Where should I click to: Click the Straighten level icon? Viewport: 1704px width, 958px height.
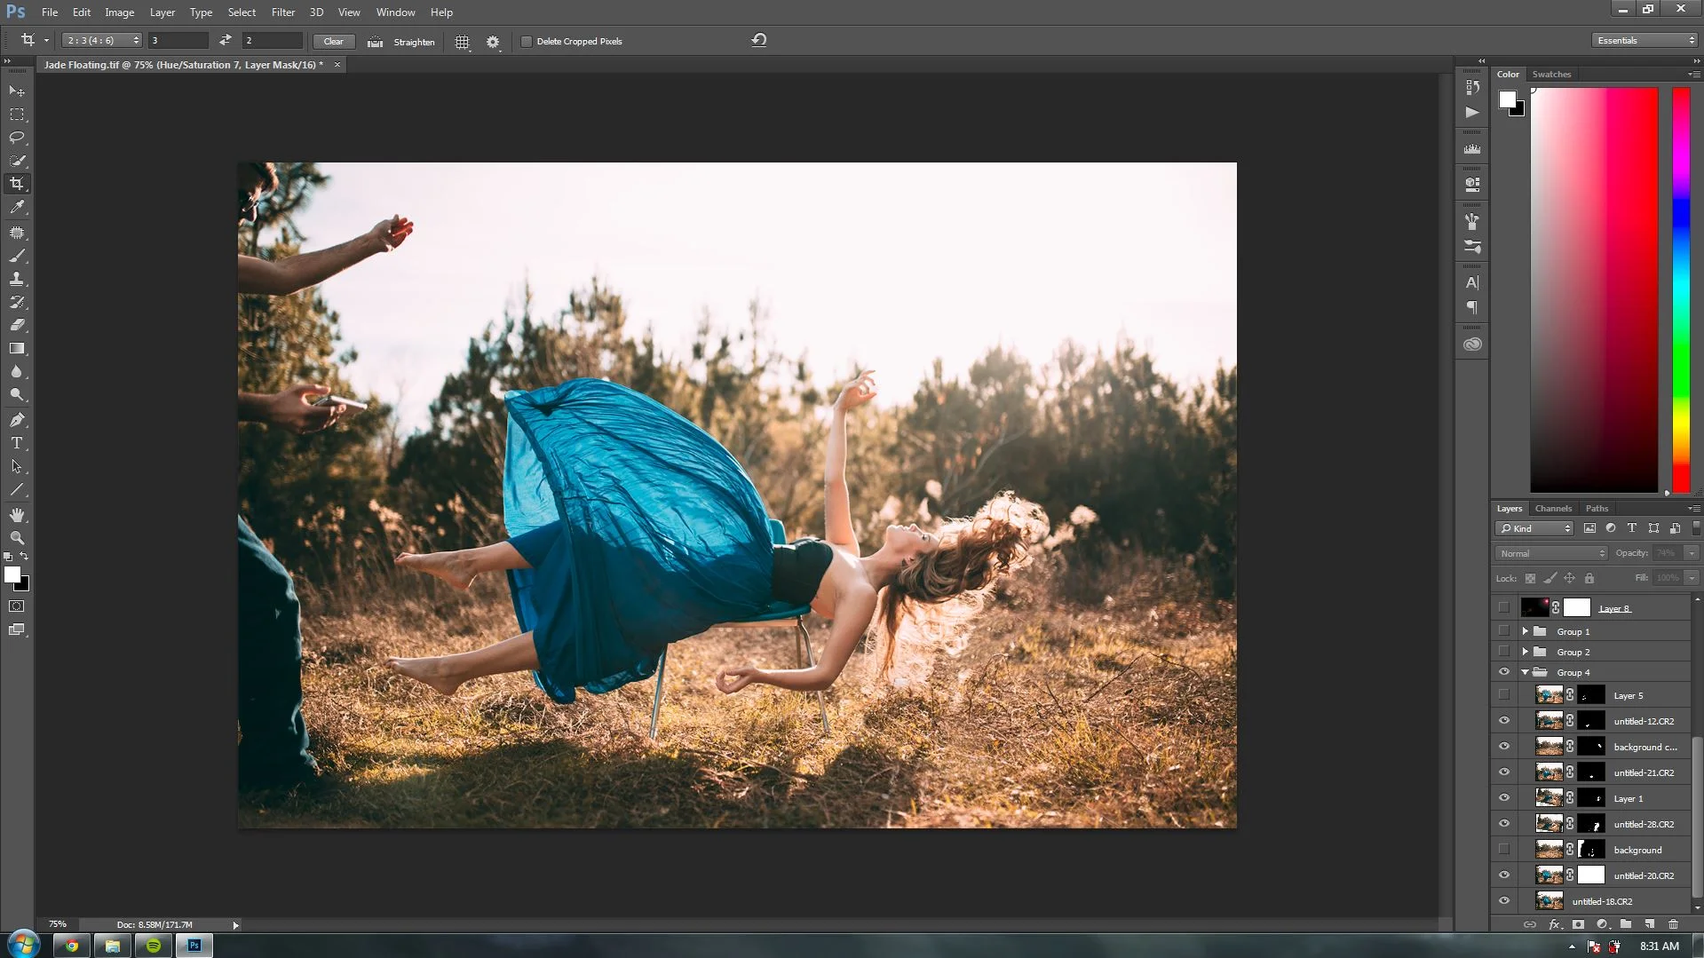click(x=376, y=42)
